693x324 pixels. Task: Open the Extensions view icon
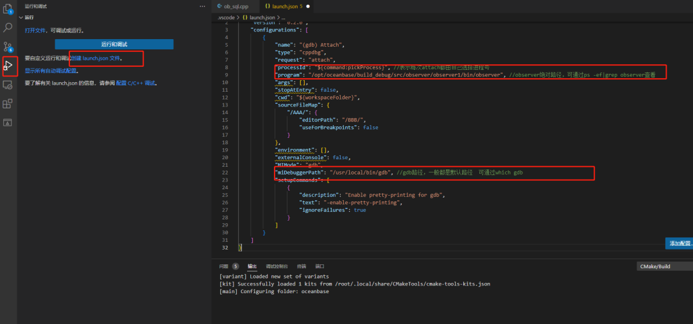pos(8,104)
